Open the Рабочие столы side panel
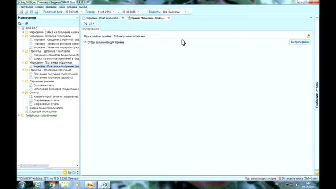 point(317,94)
